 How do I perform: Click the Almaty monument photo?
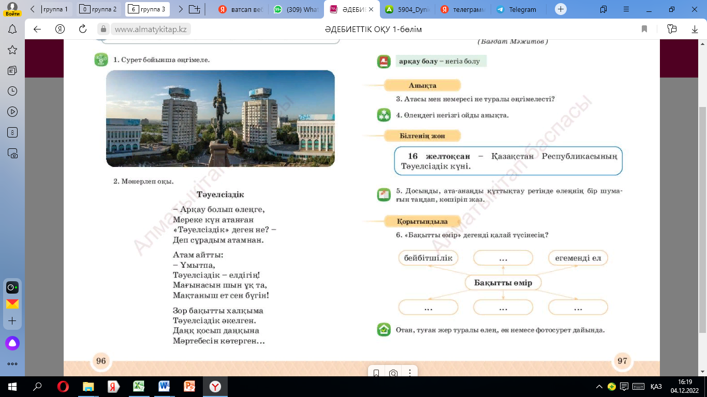(220, 118)
